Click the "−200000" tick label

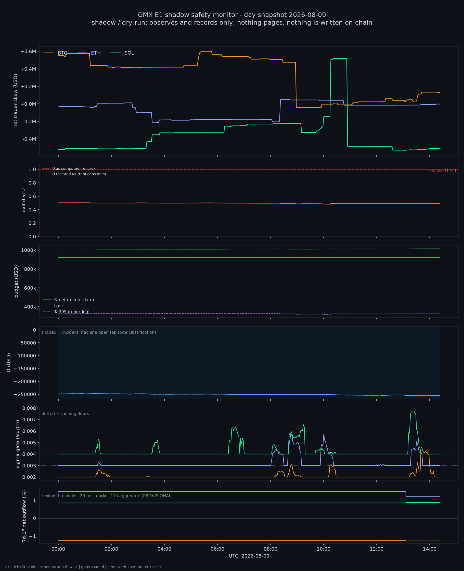click(25, 382)
